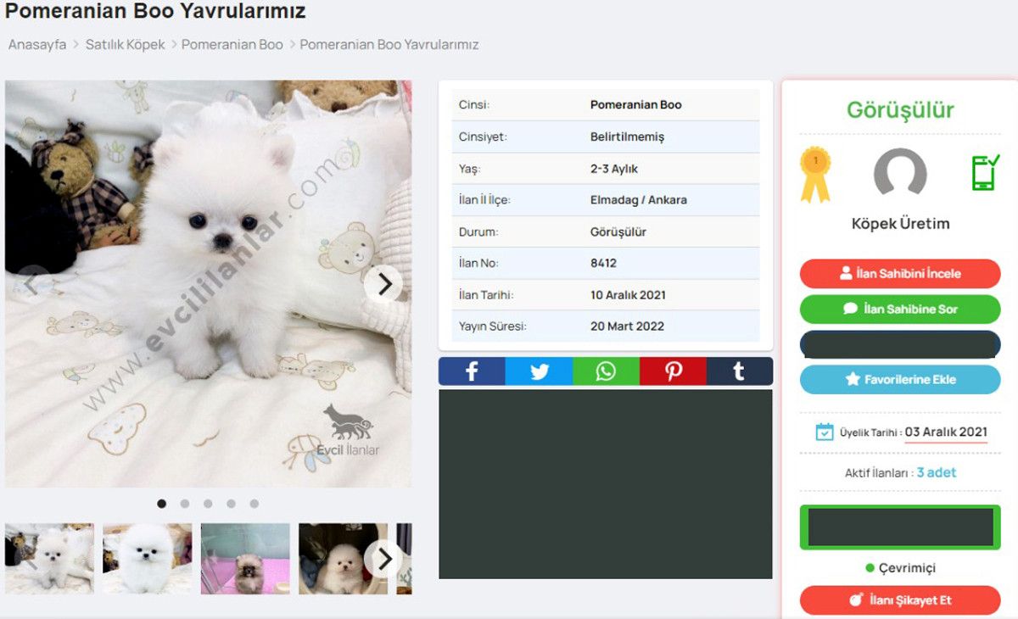Image resolution: width=1018 pixels, height=619 pixels.
Task: Click the Çevrimiçi online status
Action: tap(900, 568)
